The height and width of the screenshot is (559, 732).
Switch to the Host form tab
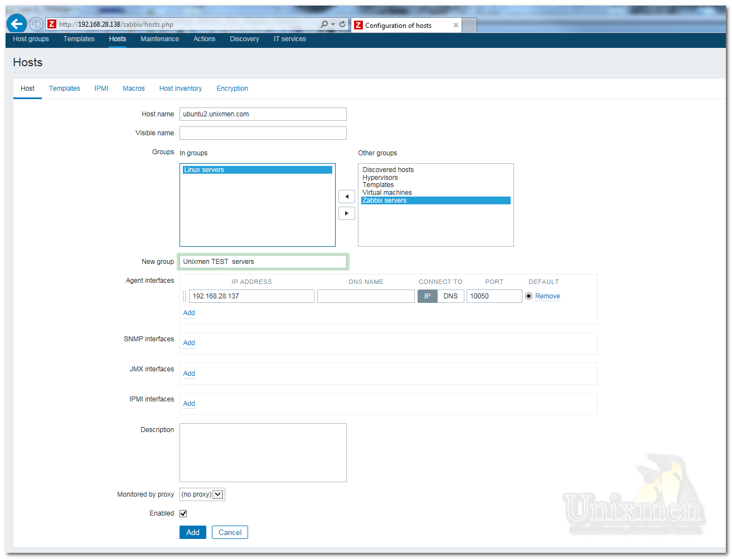click(x=27, y=89)
